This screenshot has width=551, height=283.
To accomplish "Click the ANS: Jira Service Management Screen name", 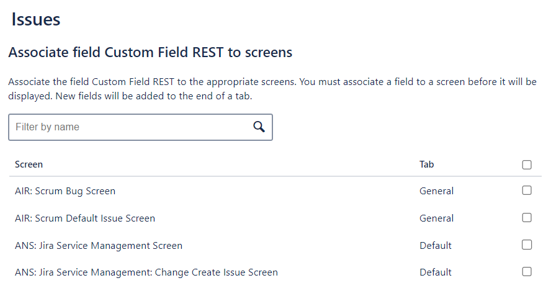I will [x=99, y=246].
